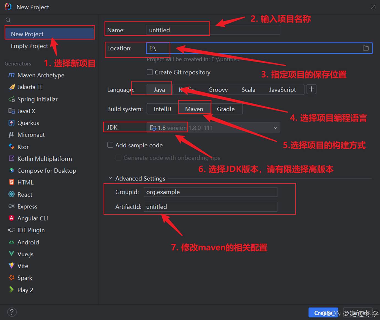
Task: Choose the Angular CLI icon
Action: (12, 218)
